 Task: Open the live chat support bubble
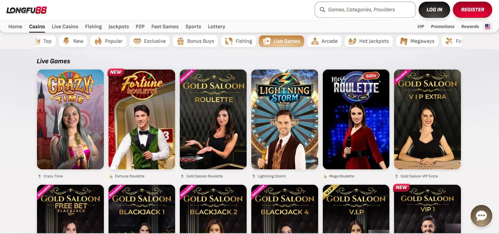(481, 215)
